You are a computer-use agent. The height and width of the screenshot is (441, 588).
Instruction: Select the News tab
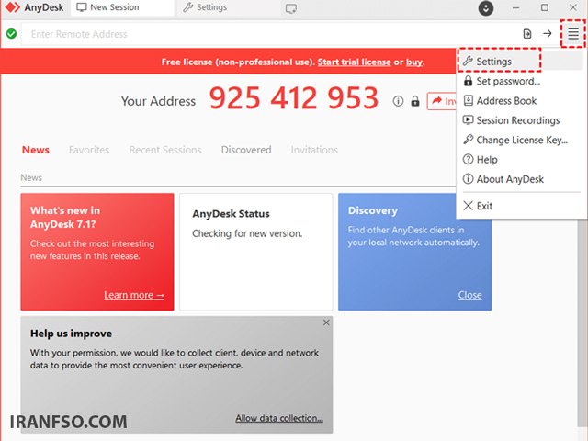point(36,150)
